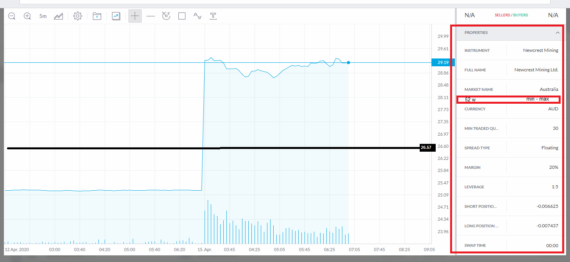This screenshot has width=570, height=262.
Task: Click the black 26.57 price marker
Action: coord(426,148)
